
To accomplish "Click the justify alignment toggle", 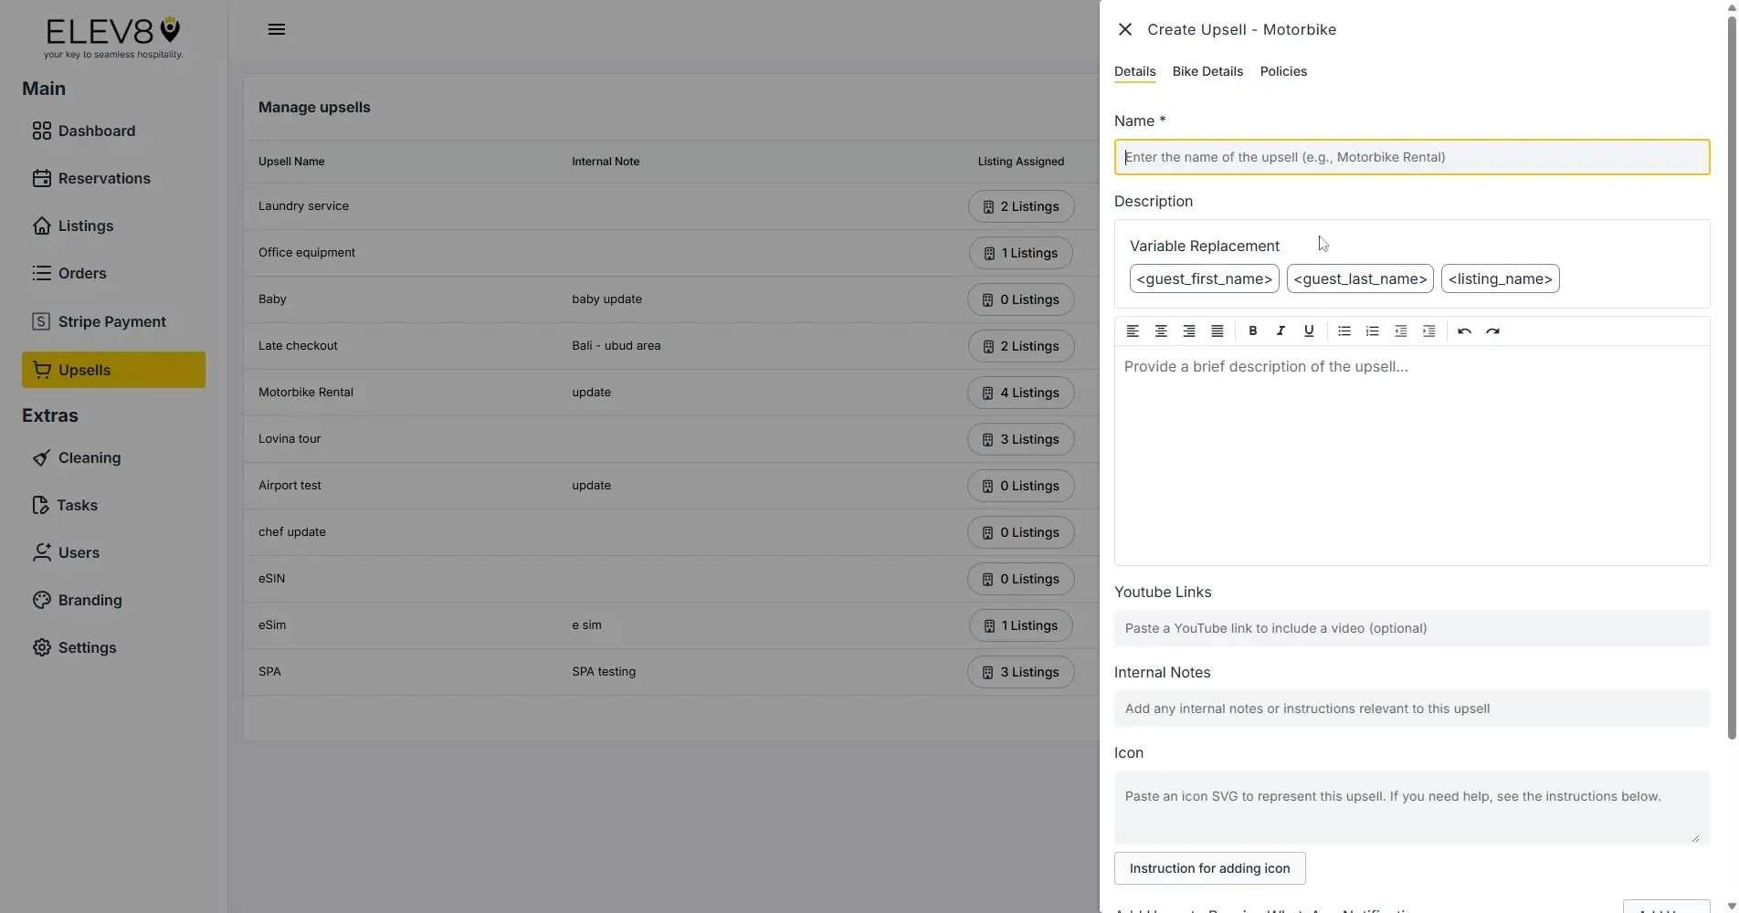I will tap(1217, 331).
